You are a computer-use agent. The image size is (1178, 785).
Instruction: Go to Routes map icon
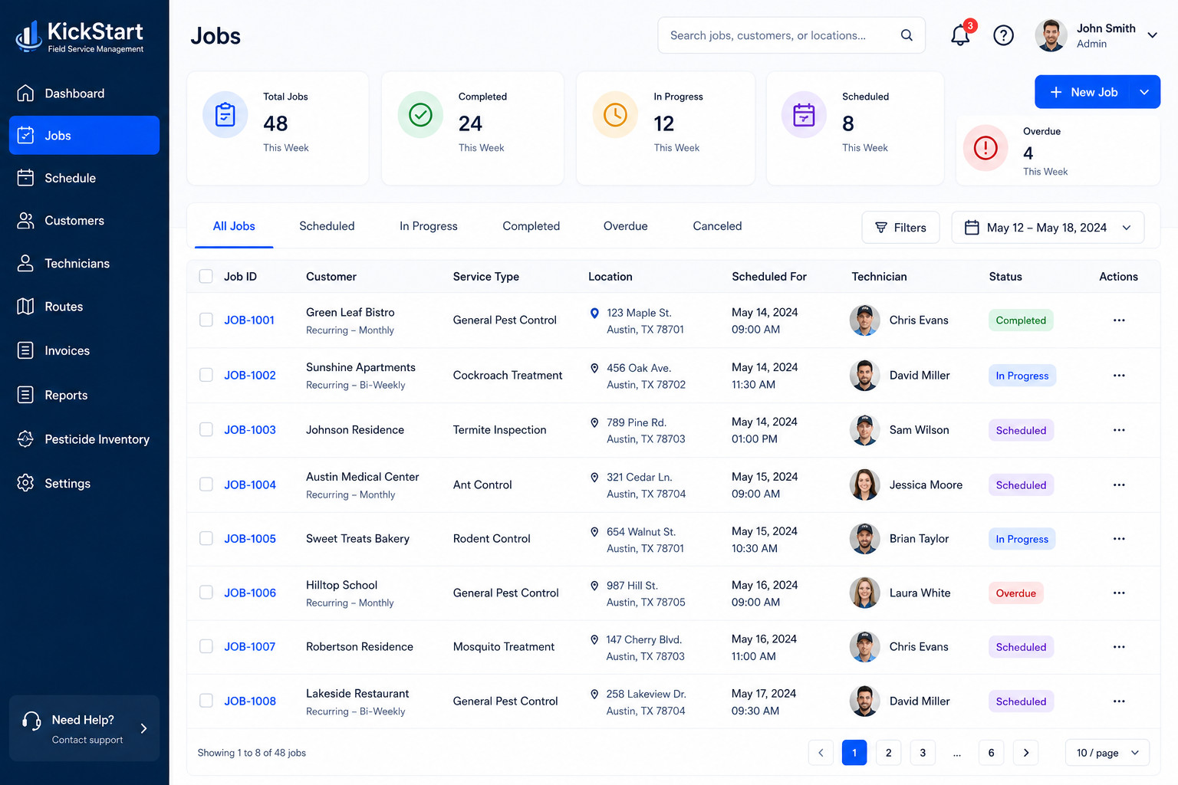coord(25,307)
